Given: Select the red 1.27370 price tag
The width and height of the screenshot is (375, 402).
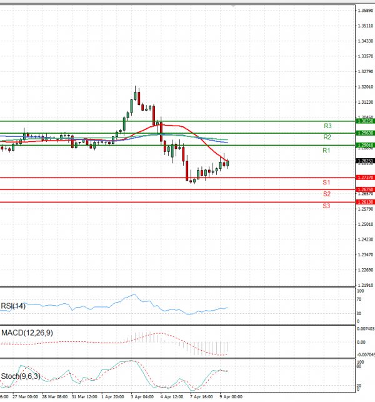Looking at the screenshot, I should tap(365, 178).
